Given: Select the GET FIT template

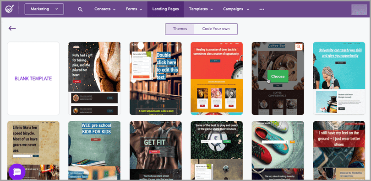Looking at the screenshot, I should (x=156, y=150).
